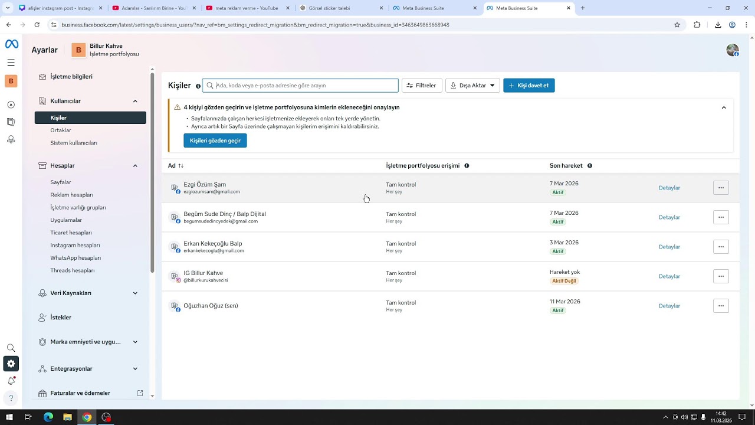This screenshot has width=755, height=425.
Task: Click external link icon beside Faturalar ve ödemeler
Action: (x=140, y=393)
